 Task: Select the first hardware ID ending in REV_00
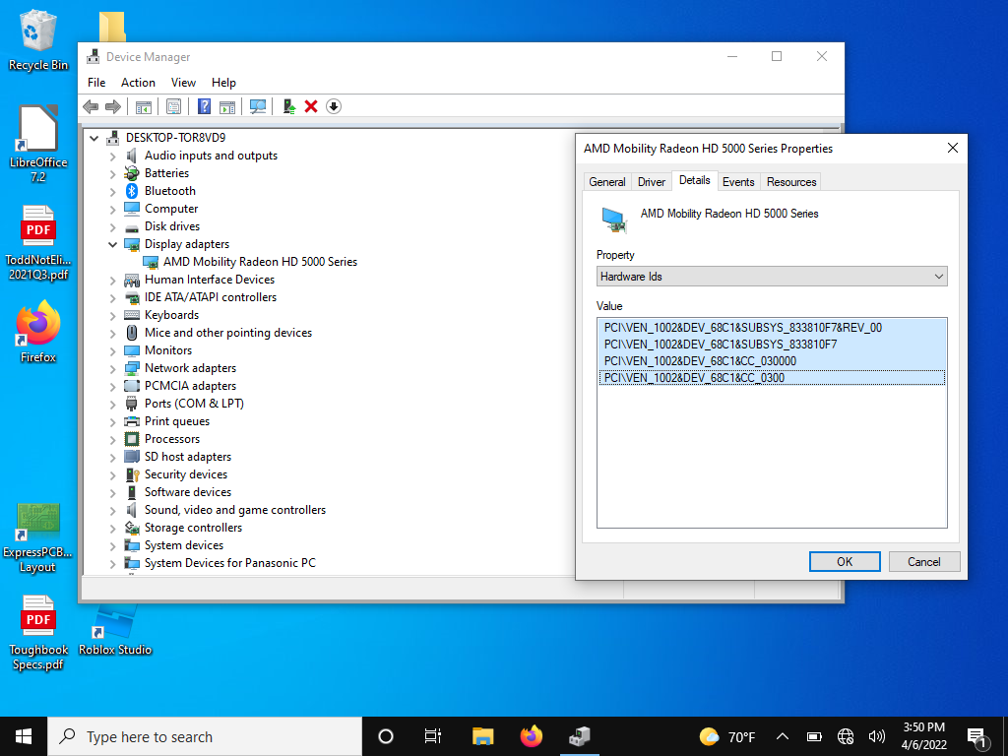click(742, 328)
